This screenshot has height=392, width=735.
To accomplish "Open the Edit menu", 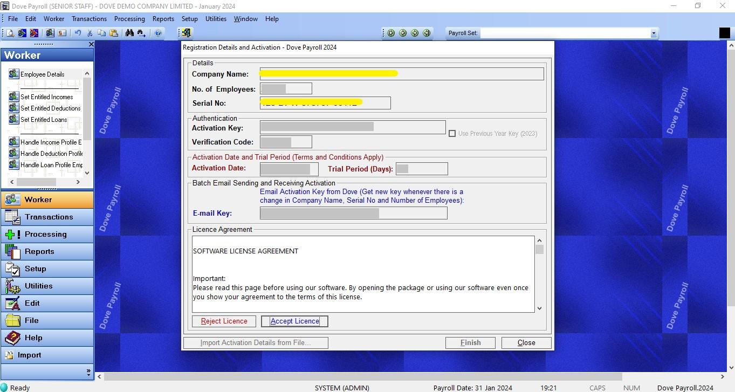I will coord(31,18).
